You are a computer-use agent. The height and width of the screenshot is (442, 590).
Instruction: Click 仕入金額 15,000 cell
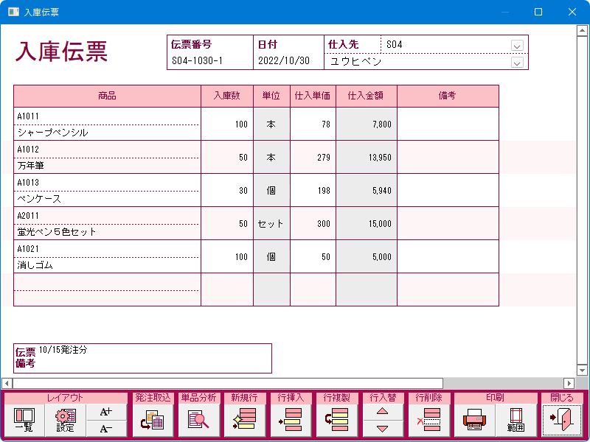(x=366, y=223)
